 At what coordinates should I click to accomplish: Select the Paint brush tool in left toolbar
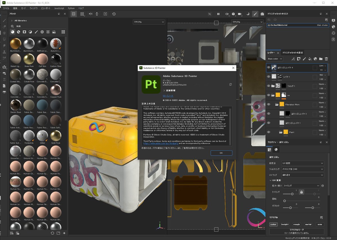tap(4, 20)
